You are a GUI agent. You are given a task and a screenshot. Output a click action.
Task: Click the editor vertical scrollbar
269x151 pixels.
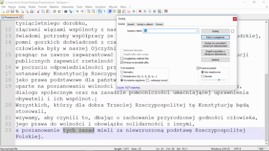pyautogui.click(x=266, y=83)
